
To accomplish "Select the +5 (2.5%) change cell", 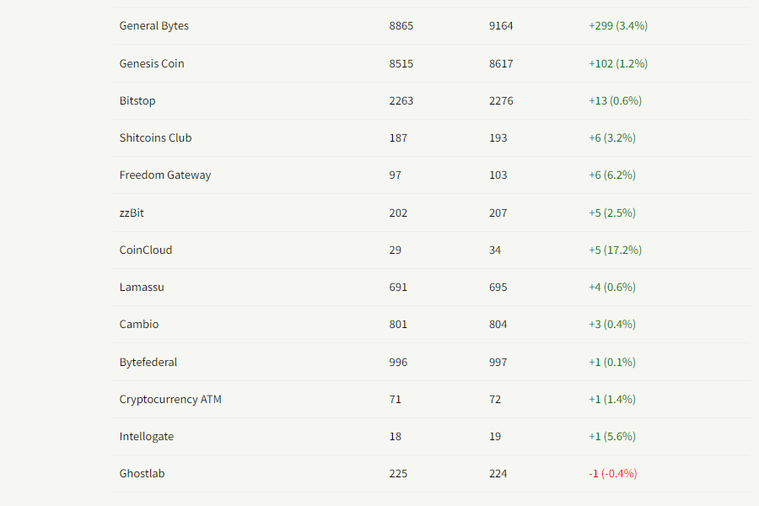I will coord(612,213).
